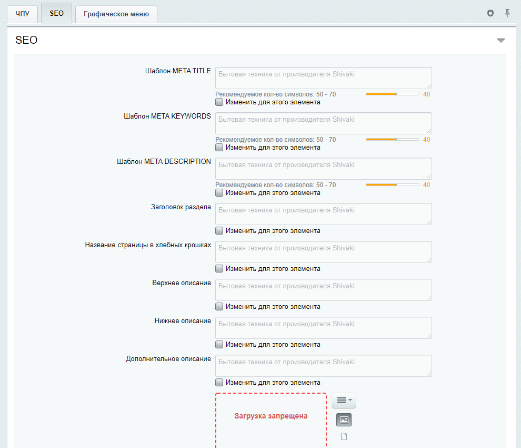Click the pin icon at top right
521x448 pixels.
point(507,13)
